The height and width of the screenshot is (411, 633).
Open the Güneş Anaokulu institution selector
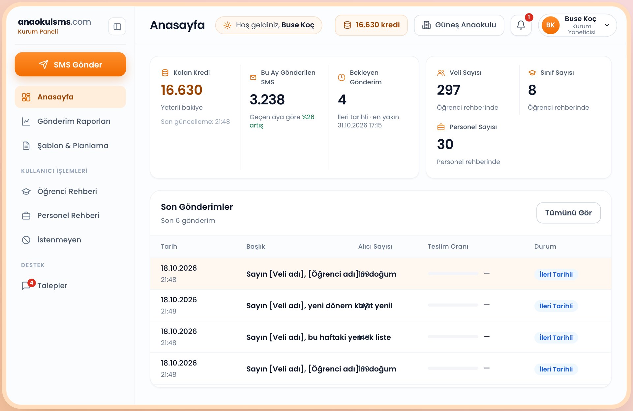(x=459, y=25)
